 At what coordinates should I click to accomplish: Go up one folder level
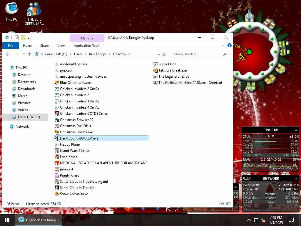pos(30,54)
